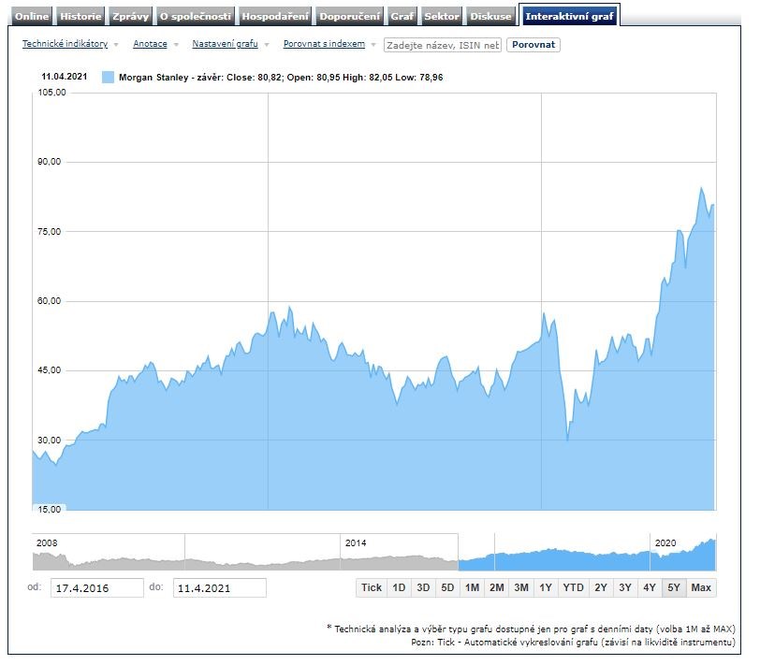
Task: Set chart range to 1D
Action: [399, 587]
